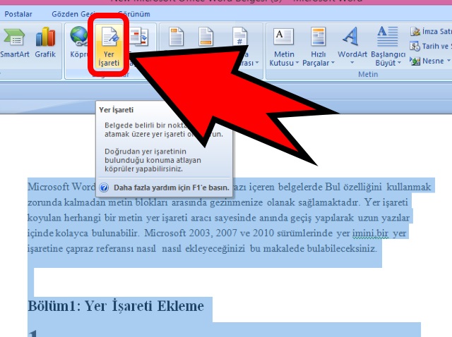Expand the WordArt dropdown arrow
This screenshot has width=452, height=337.
click(x=352, y=63)
